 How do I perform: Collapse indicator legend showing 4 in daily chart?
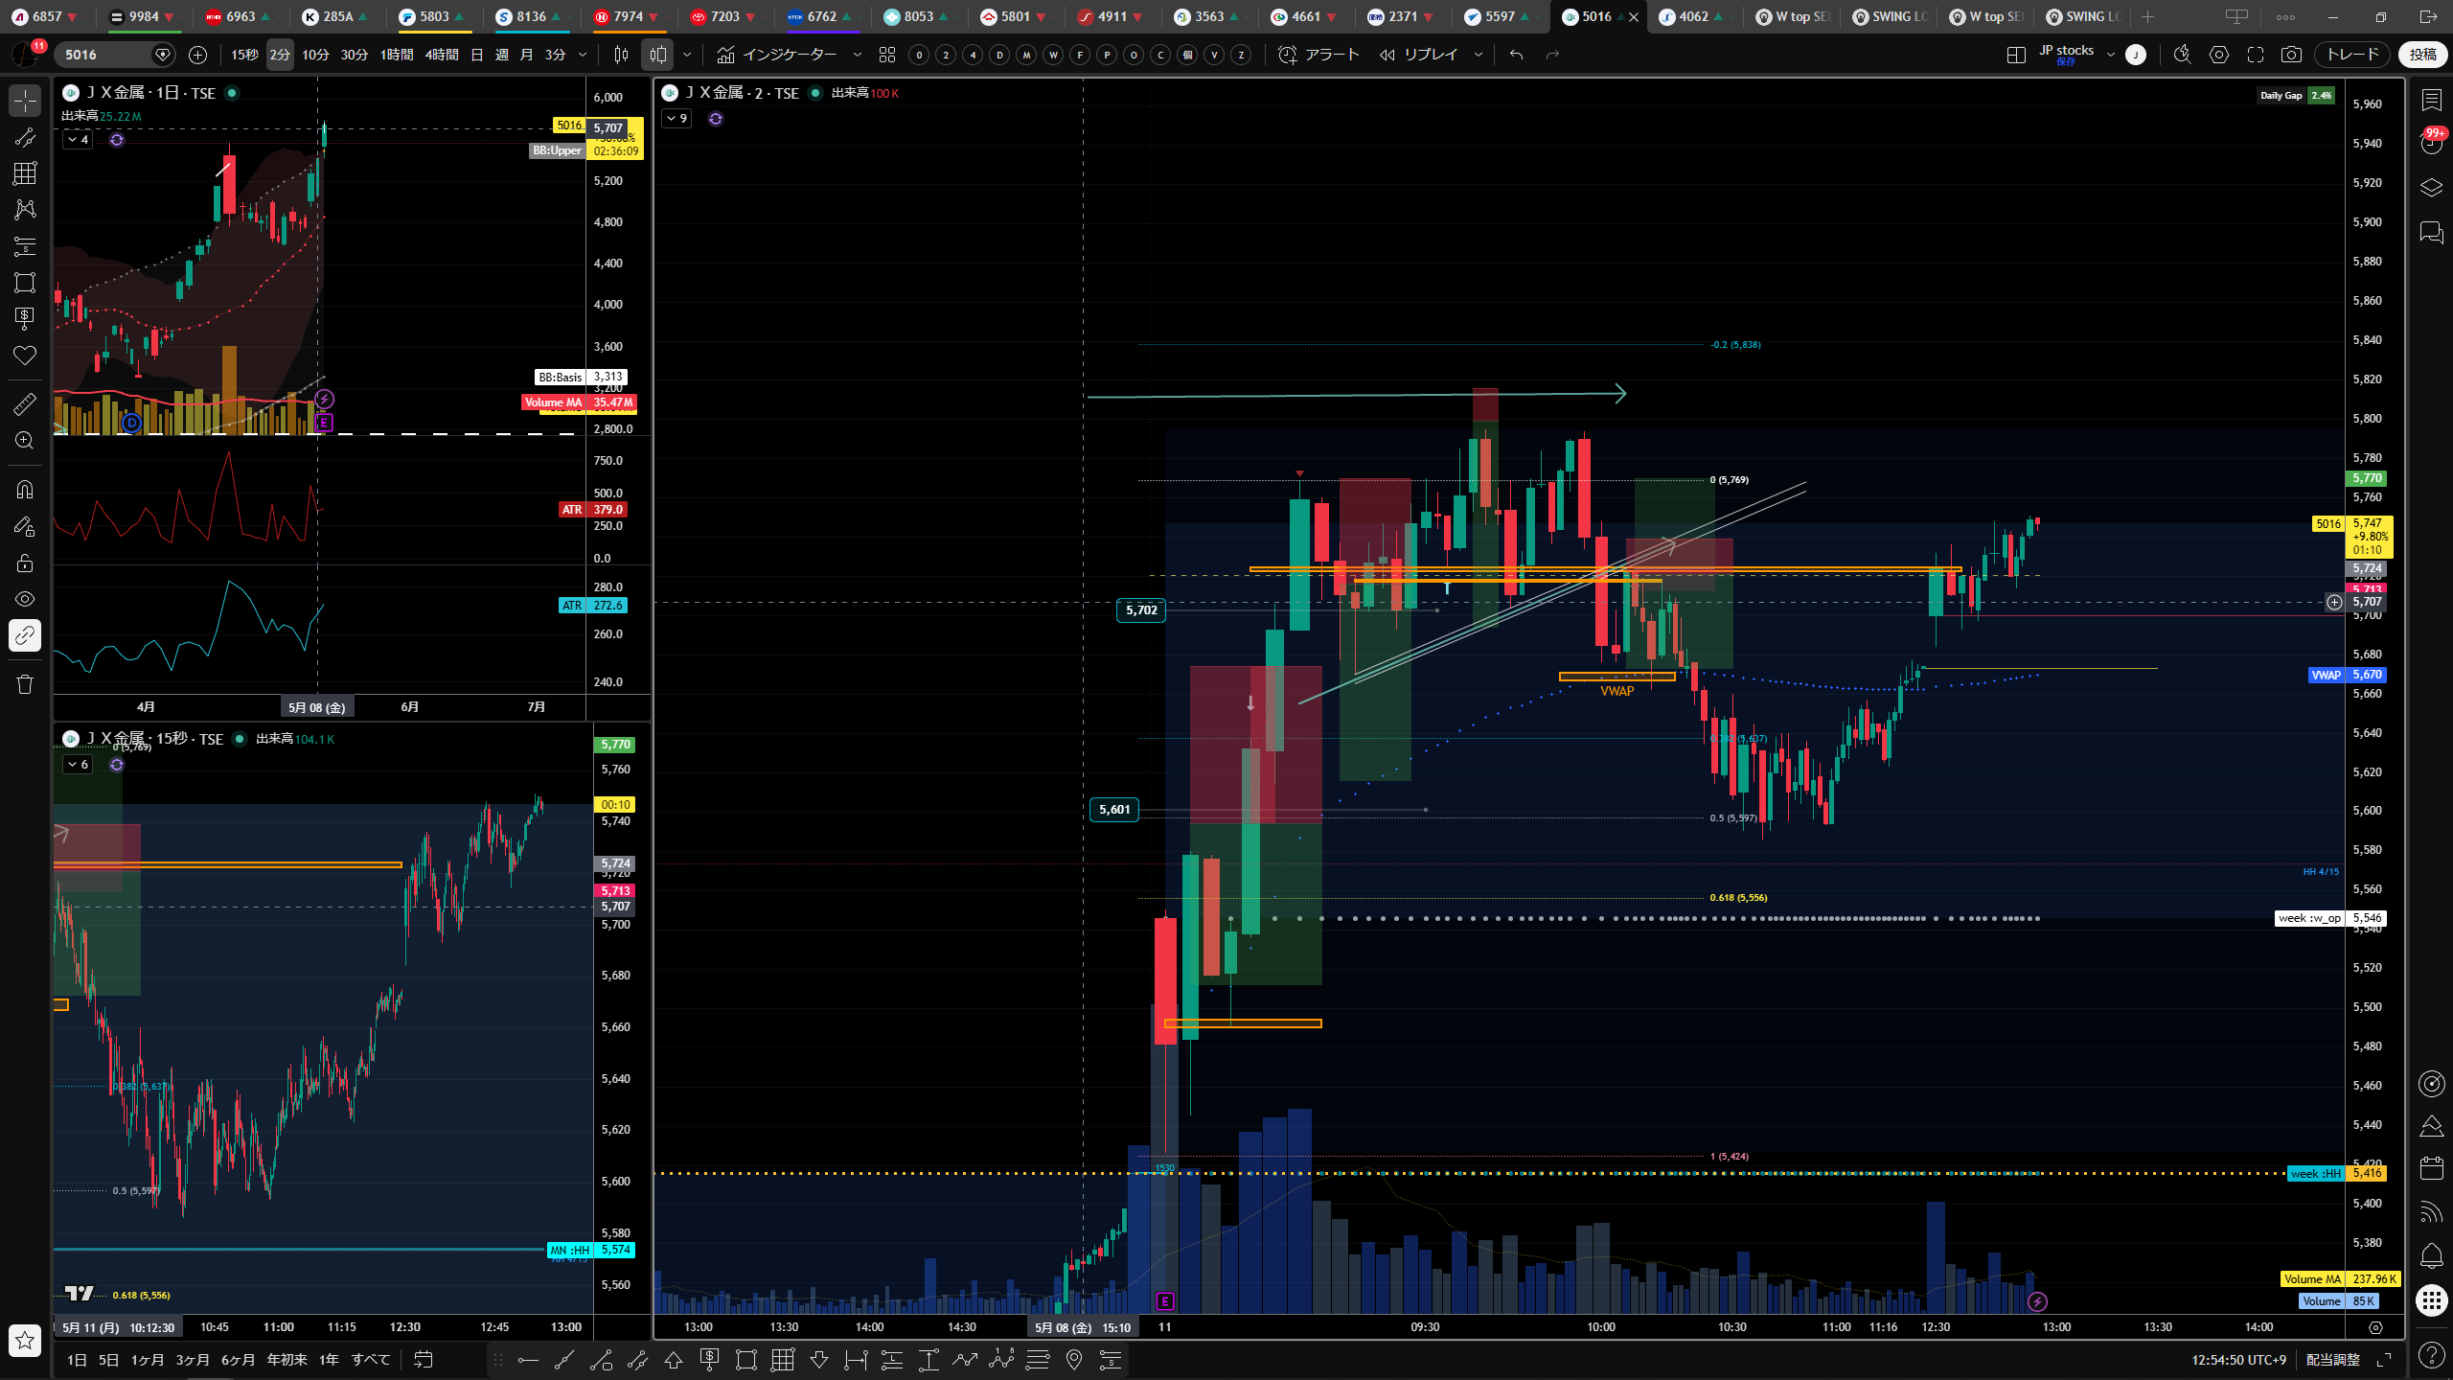click(x=78, y=140)
